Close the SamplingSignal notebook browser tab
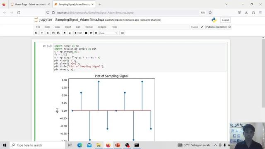 (x=92, y=5)
